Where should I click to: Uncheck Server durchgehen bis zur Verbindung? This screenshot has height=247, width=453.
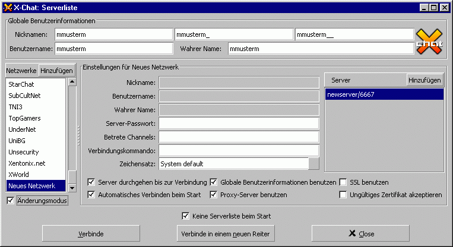91,182
